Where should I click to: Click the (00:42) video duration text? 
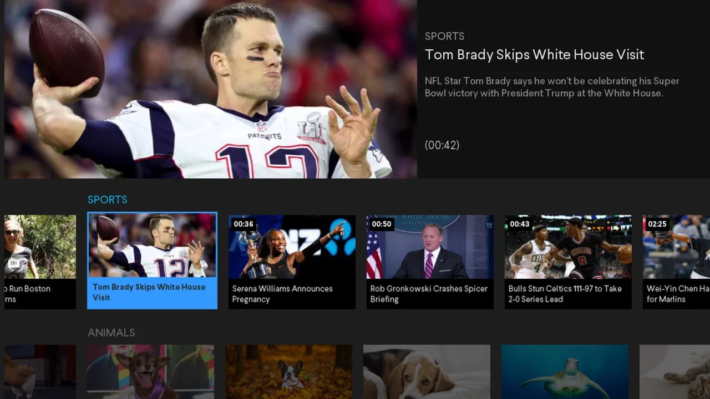click(x=442, y=145)
